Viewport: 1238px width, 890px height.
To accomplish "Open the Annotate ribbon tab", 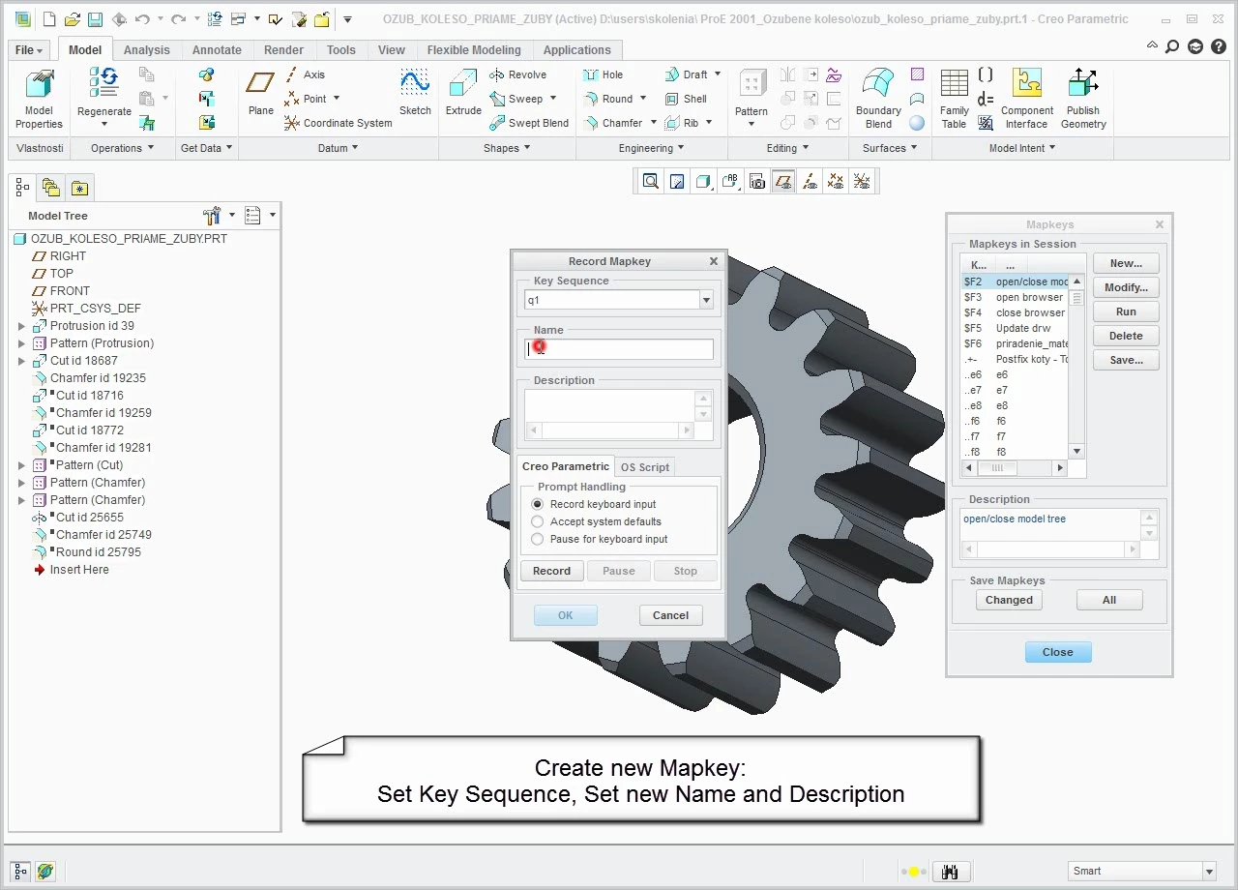I will click(217, 50).
